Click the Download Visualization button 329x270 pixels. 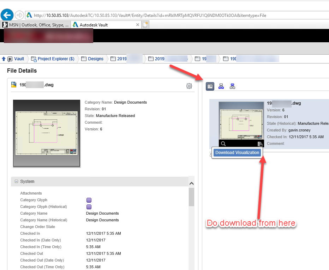pos(237,153)
